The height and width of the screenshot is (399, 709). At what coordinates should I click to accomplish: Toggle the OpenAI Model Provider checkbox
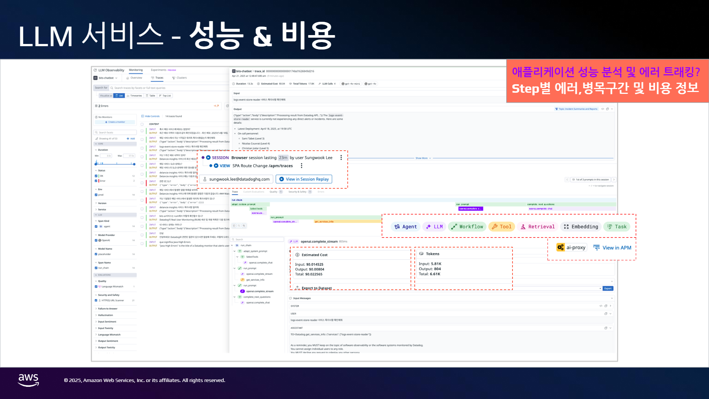click(96, 241)
